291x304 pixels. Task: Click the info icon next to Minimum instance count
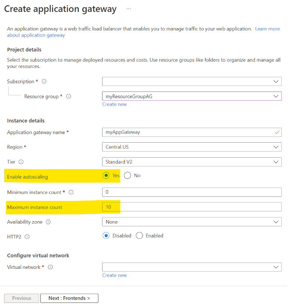(71, 192)
